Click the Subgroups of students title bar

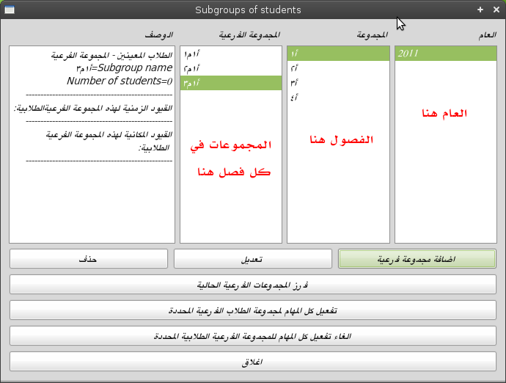pyautogui.click(x=248, y=10)
